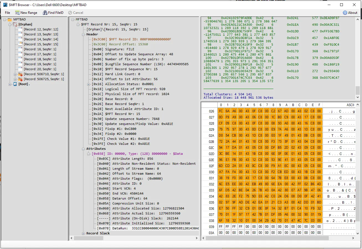The image size is (362, 249).
Task: Click the About info icon
Action: click(x=345, y=13)
